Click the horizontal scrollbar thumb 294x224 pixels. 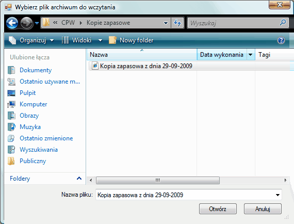pyautogui.click(x=158, y=180)
